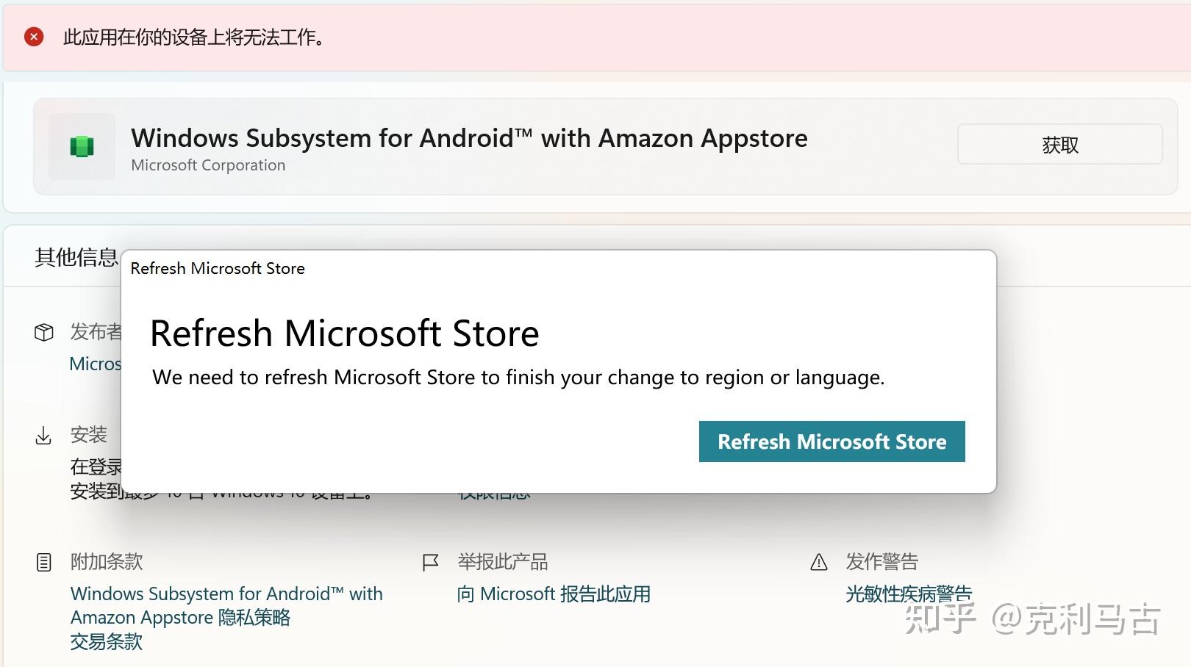1191x667 pixels.
Task: Click the small Refresh Microsoft Store dialog title
Action: [x=218, y=268]
